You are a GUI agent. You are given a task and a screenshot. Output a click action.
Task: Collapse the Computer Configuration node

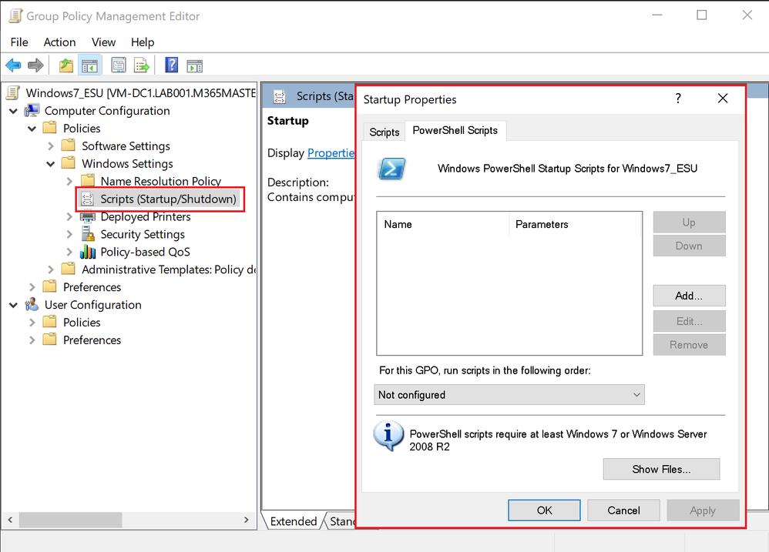point(13,111)
